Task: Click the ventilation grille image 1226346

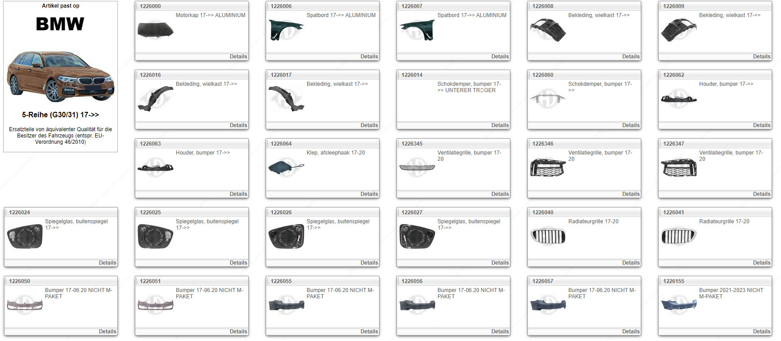Action: pyautogui.click(x=548, y=168)
